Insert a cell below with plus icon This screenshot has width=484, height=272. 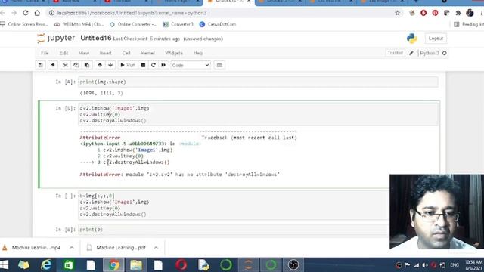[53, 65]
